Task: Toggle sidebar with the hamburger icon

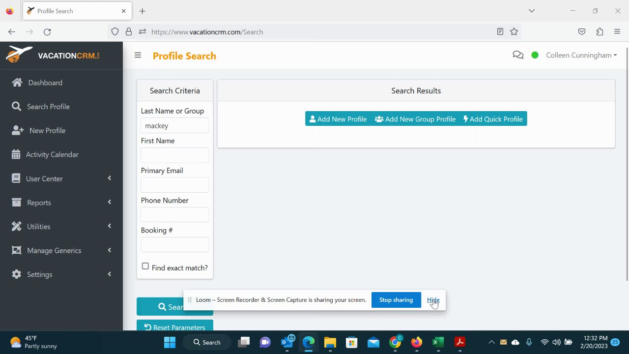Action: click(x=138, y=56)
